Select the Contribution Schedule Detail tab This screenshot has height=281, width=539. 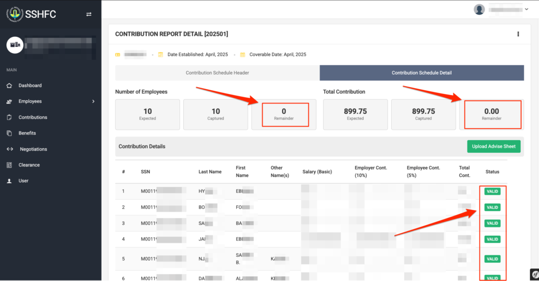point(422,73)
